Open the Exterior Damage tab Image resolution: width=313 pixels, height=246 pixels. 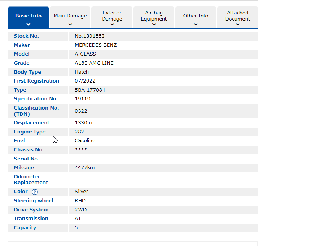pos(112,16)
